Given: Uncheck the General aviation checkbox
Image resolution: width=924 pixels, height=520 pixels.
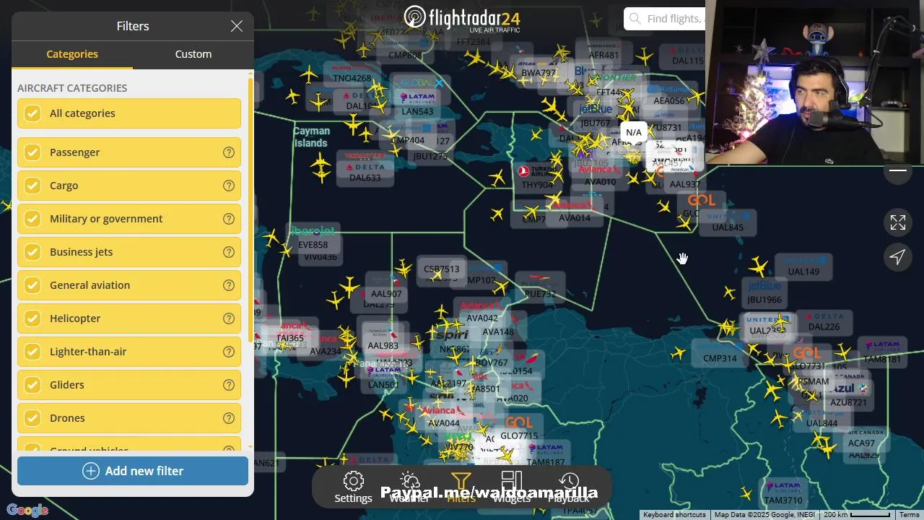Looking at the screenshot, I should 32,285.
